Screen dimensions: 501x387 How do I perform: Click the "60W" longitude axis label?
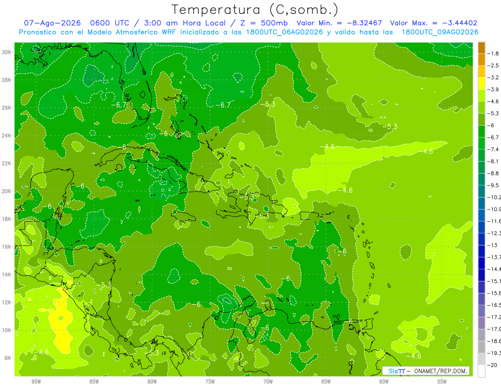[384, 382]
